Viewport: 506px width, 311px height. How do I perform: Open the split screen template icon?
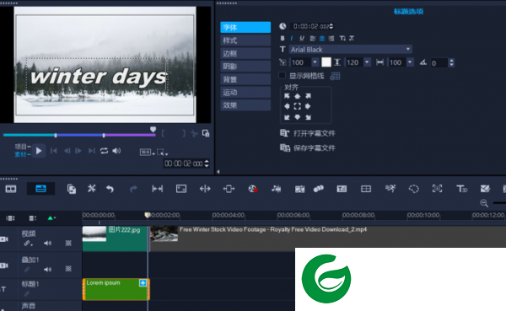[x=366, y=189]
